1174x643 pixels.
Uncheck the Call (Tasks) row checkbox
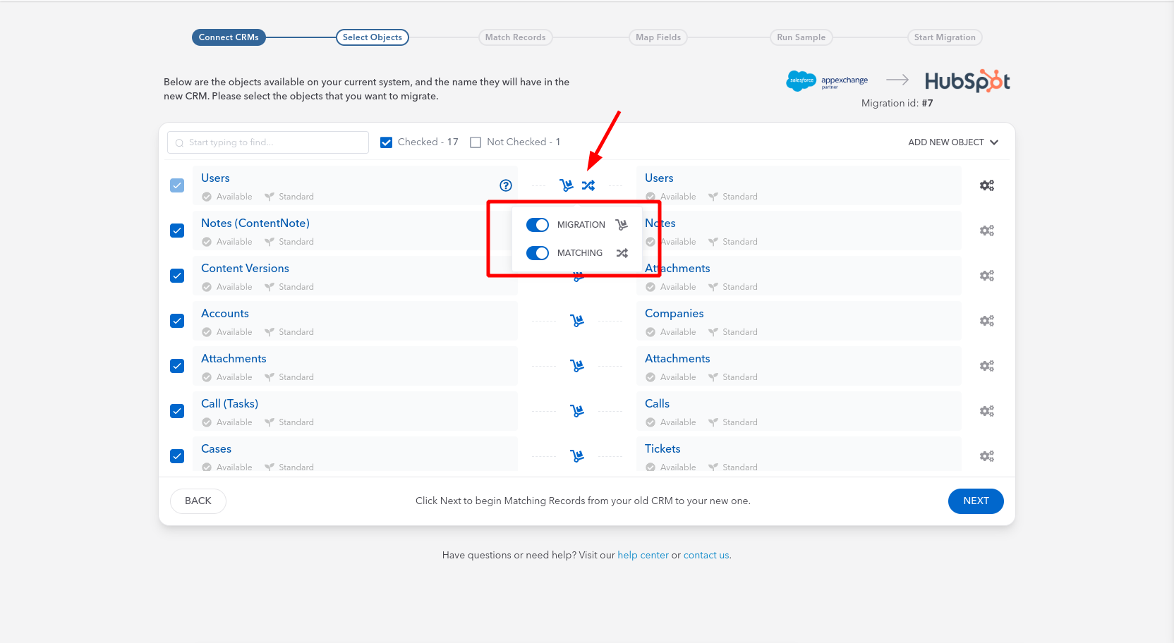(x=177, y=411)
